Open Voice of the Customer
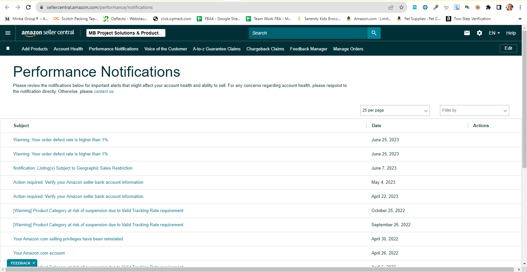This screenshot has height=272, width=527. [166, 49]
